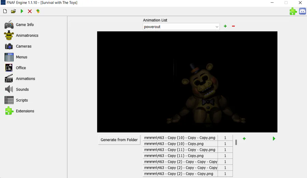This screenshot has width=307, height=178.
Task: Click the Animatronics bear head icon
Action: pyautogui.click(x=9, y=35)
